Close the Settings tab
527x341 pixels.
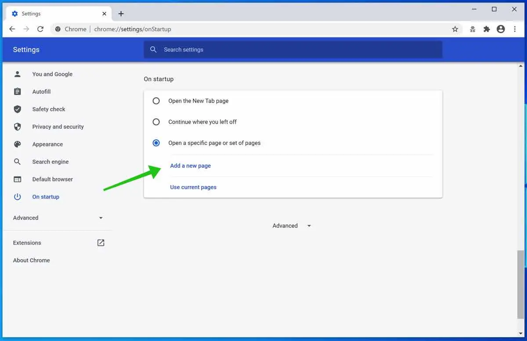(x=105, y=14)
